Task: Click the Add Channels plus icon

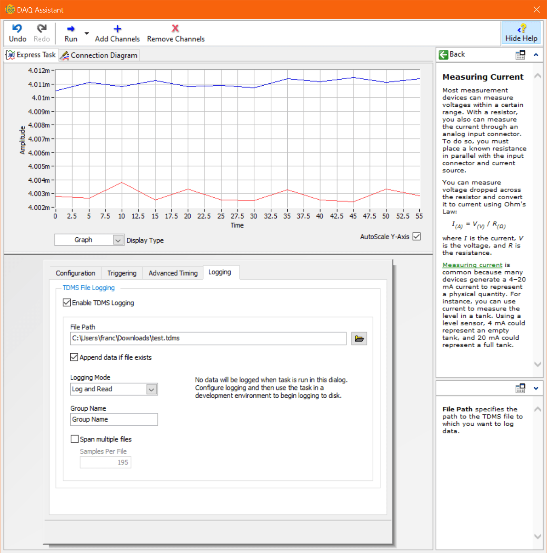Action: click(x=117, y=29)
